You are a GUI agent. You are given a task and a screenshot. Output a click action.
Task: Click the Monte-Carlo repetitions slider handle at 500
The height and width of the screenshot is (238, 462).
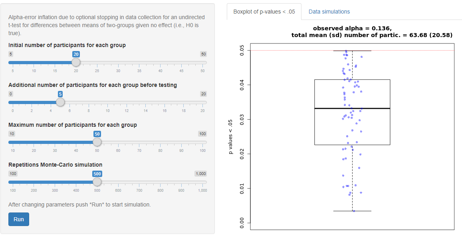pyautogui.click(x=97, y=182)
